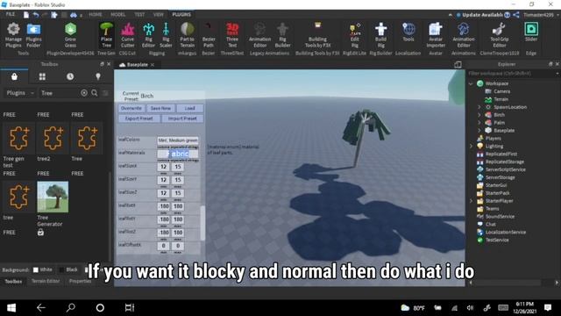Open the Rig Builder legacy plugin
The width and height of the screenshot is (561, 316).
(282, 35)
